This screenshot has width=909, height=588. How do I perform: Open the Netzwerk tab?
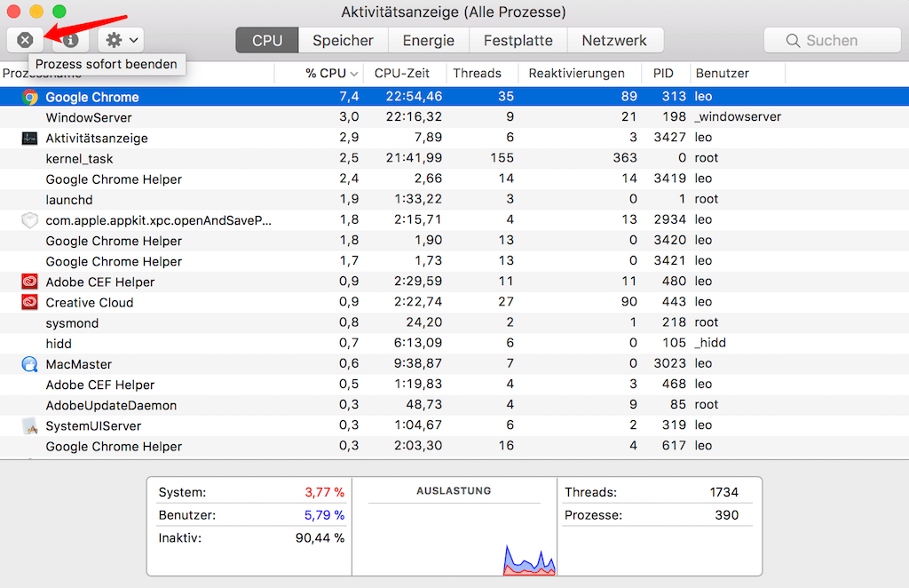614,41
